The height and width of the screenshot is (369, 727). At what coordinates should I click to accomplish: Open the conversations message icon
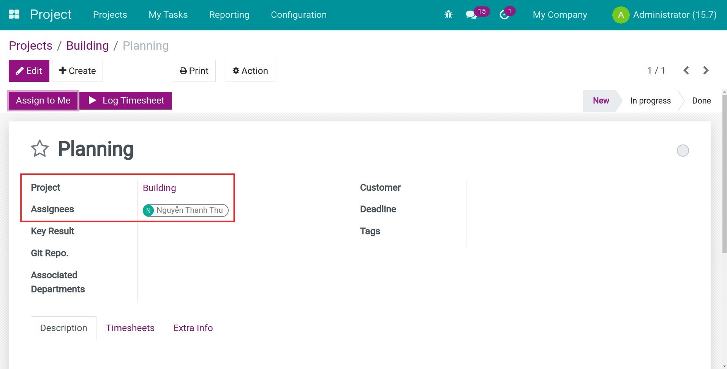[x=471, y=15]
